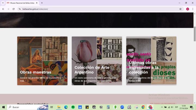
Task: Expand the tab search dropdown
Action: [3, 3]
